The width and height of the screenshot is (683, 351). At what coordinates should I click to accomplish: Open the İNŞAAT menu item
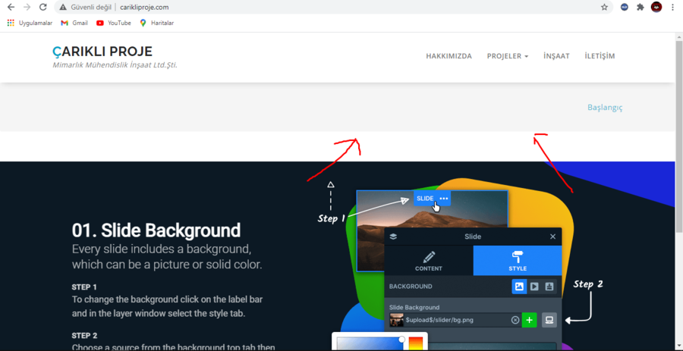556,56
